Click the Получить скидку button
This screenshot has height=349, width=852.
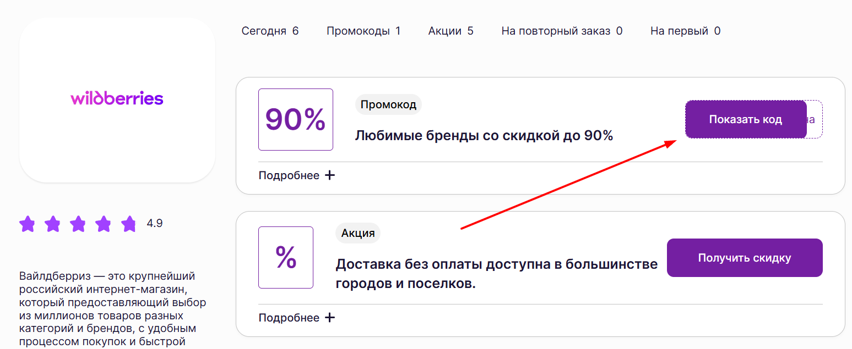745,257
